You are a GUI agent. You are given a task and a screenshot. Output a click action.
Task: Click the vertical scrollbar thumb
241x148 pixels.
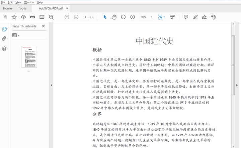(x=233, y=65)
